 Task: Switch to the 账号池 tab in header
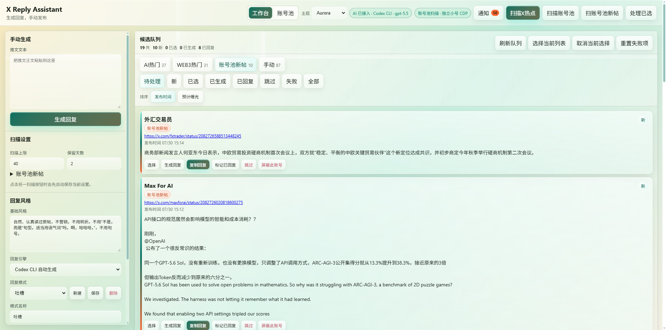pos(285,13)
